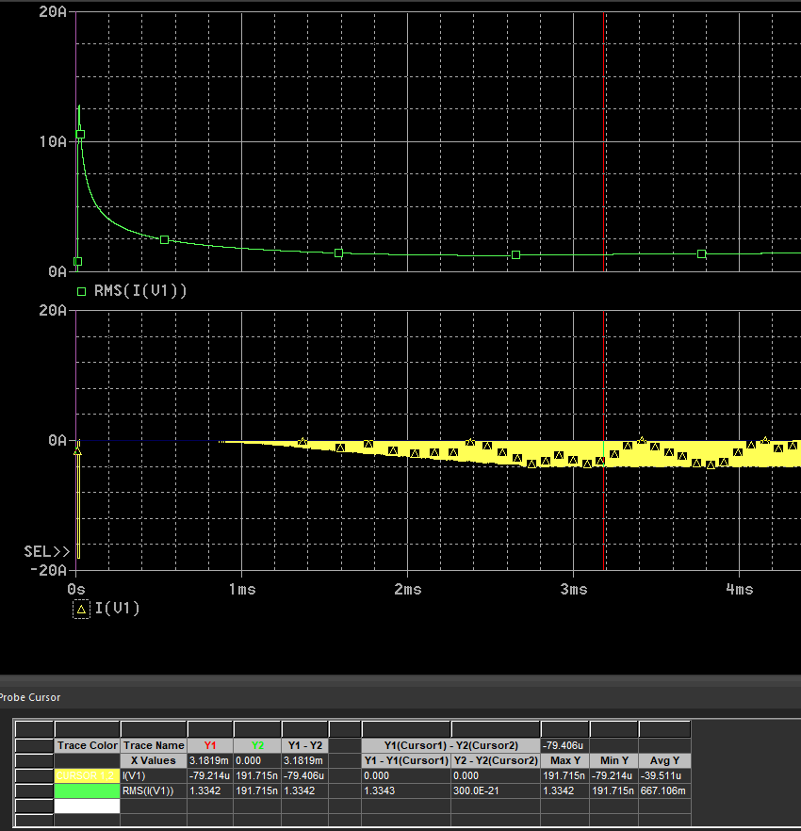This screenshot has height=831, width=801.
Task: Click the Avg Y column header
Action: (x=664, y=760)
